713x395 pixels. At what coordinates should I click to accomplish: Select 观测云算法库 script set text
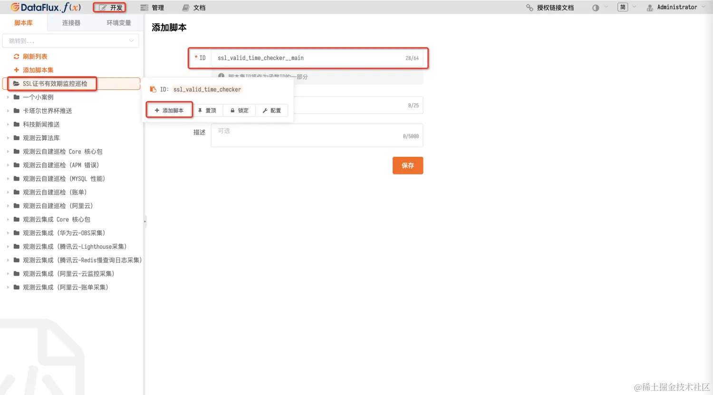(x=41, y=138)
